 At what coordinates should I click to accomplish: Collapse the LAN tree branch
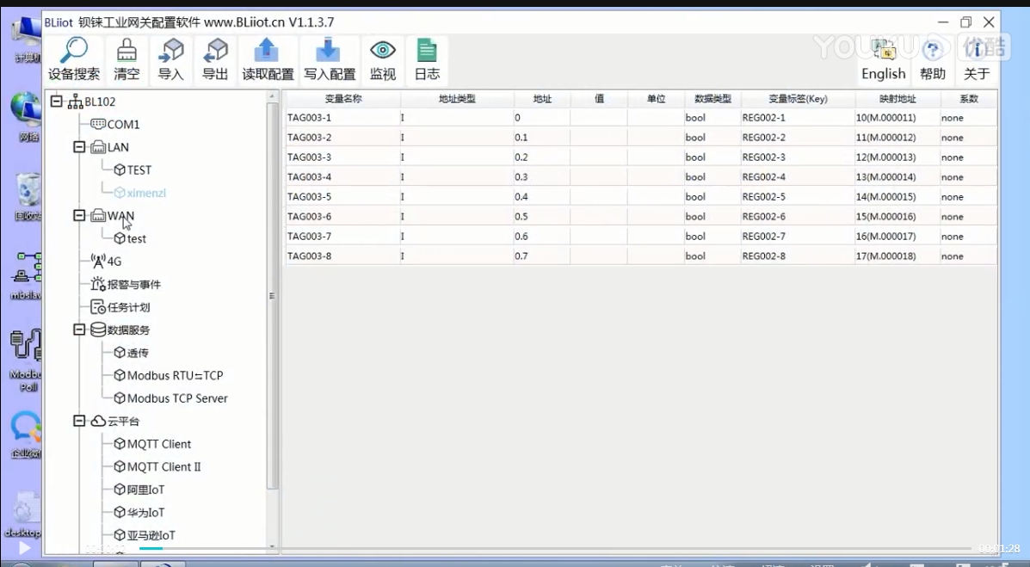click(x=79, y=147)
